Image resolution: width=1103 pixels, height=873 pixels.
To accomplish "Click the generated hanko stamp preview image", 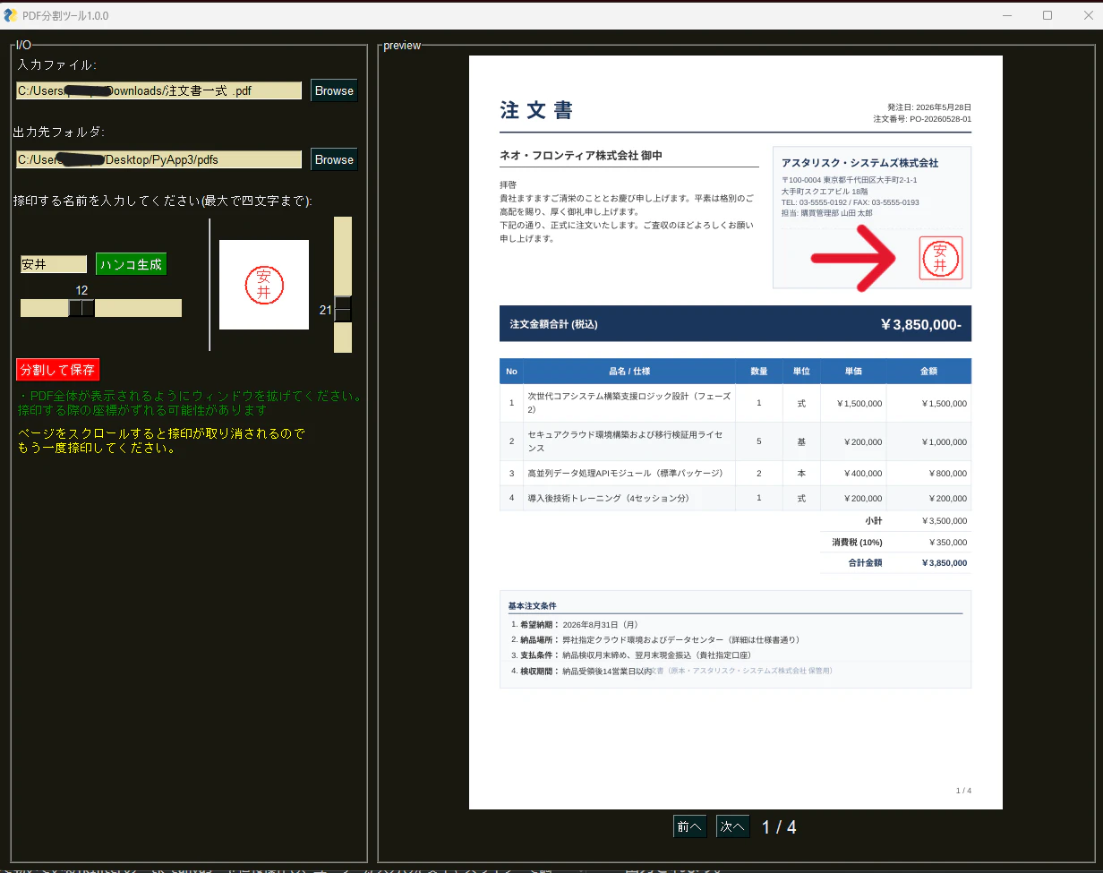I will (264, 285).
